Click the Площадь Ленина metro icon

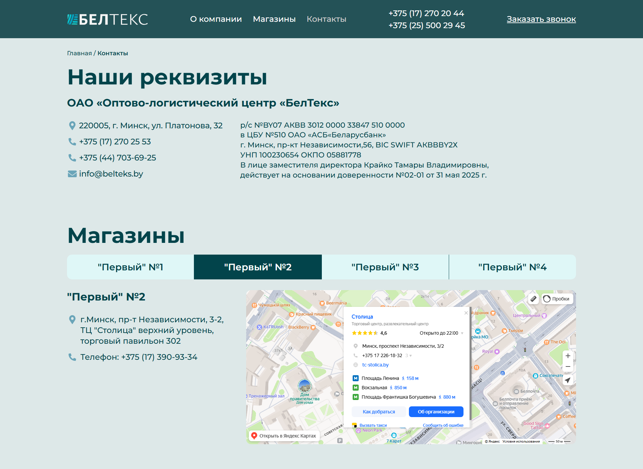point(356,378)
